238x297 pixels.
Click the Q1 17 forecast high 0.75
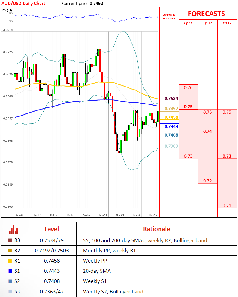click(207, 112)
